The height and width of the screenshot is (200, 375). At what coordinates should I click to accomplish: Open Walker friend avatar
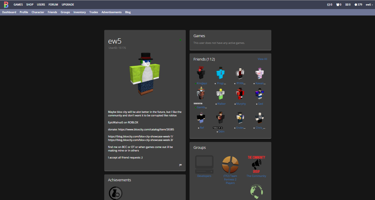click(221, 94)
